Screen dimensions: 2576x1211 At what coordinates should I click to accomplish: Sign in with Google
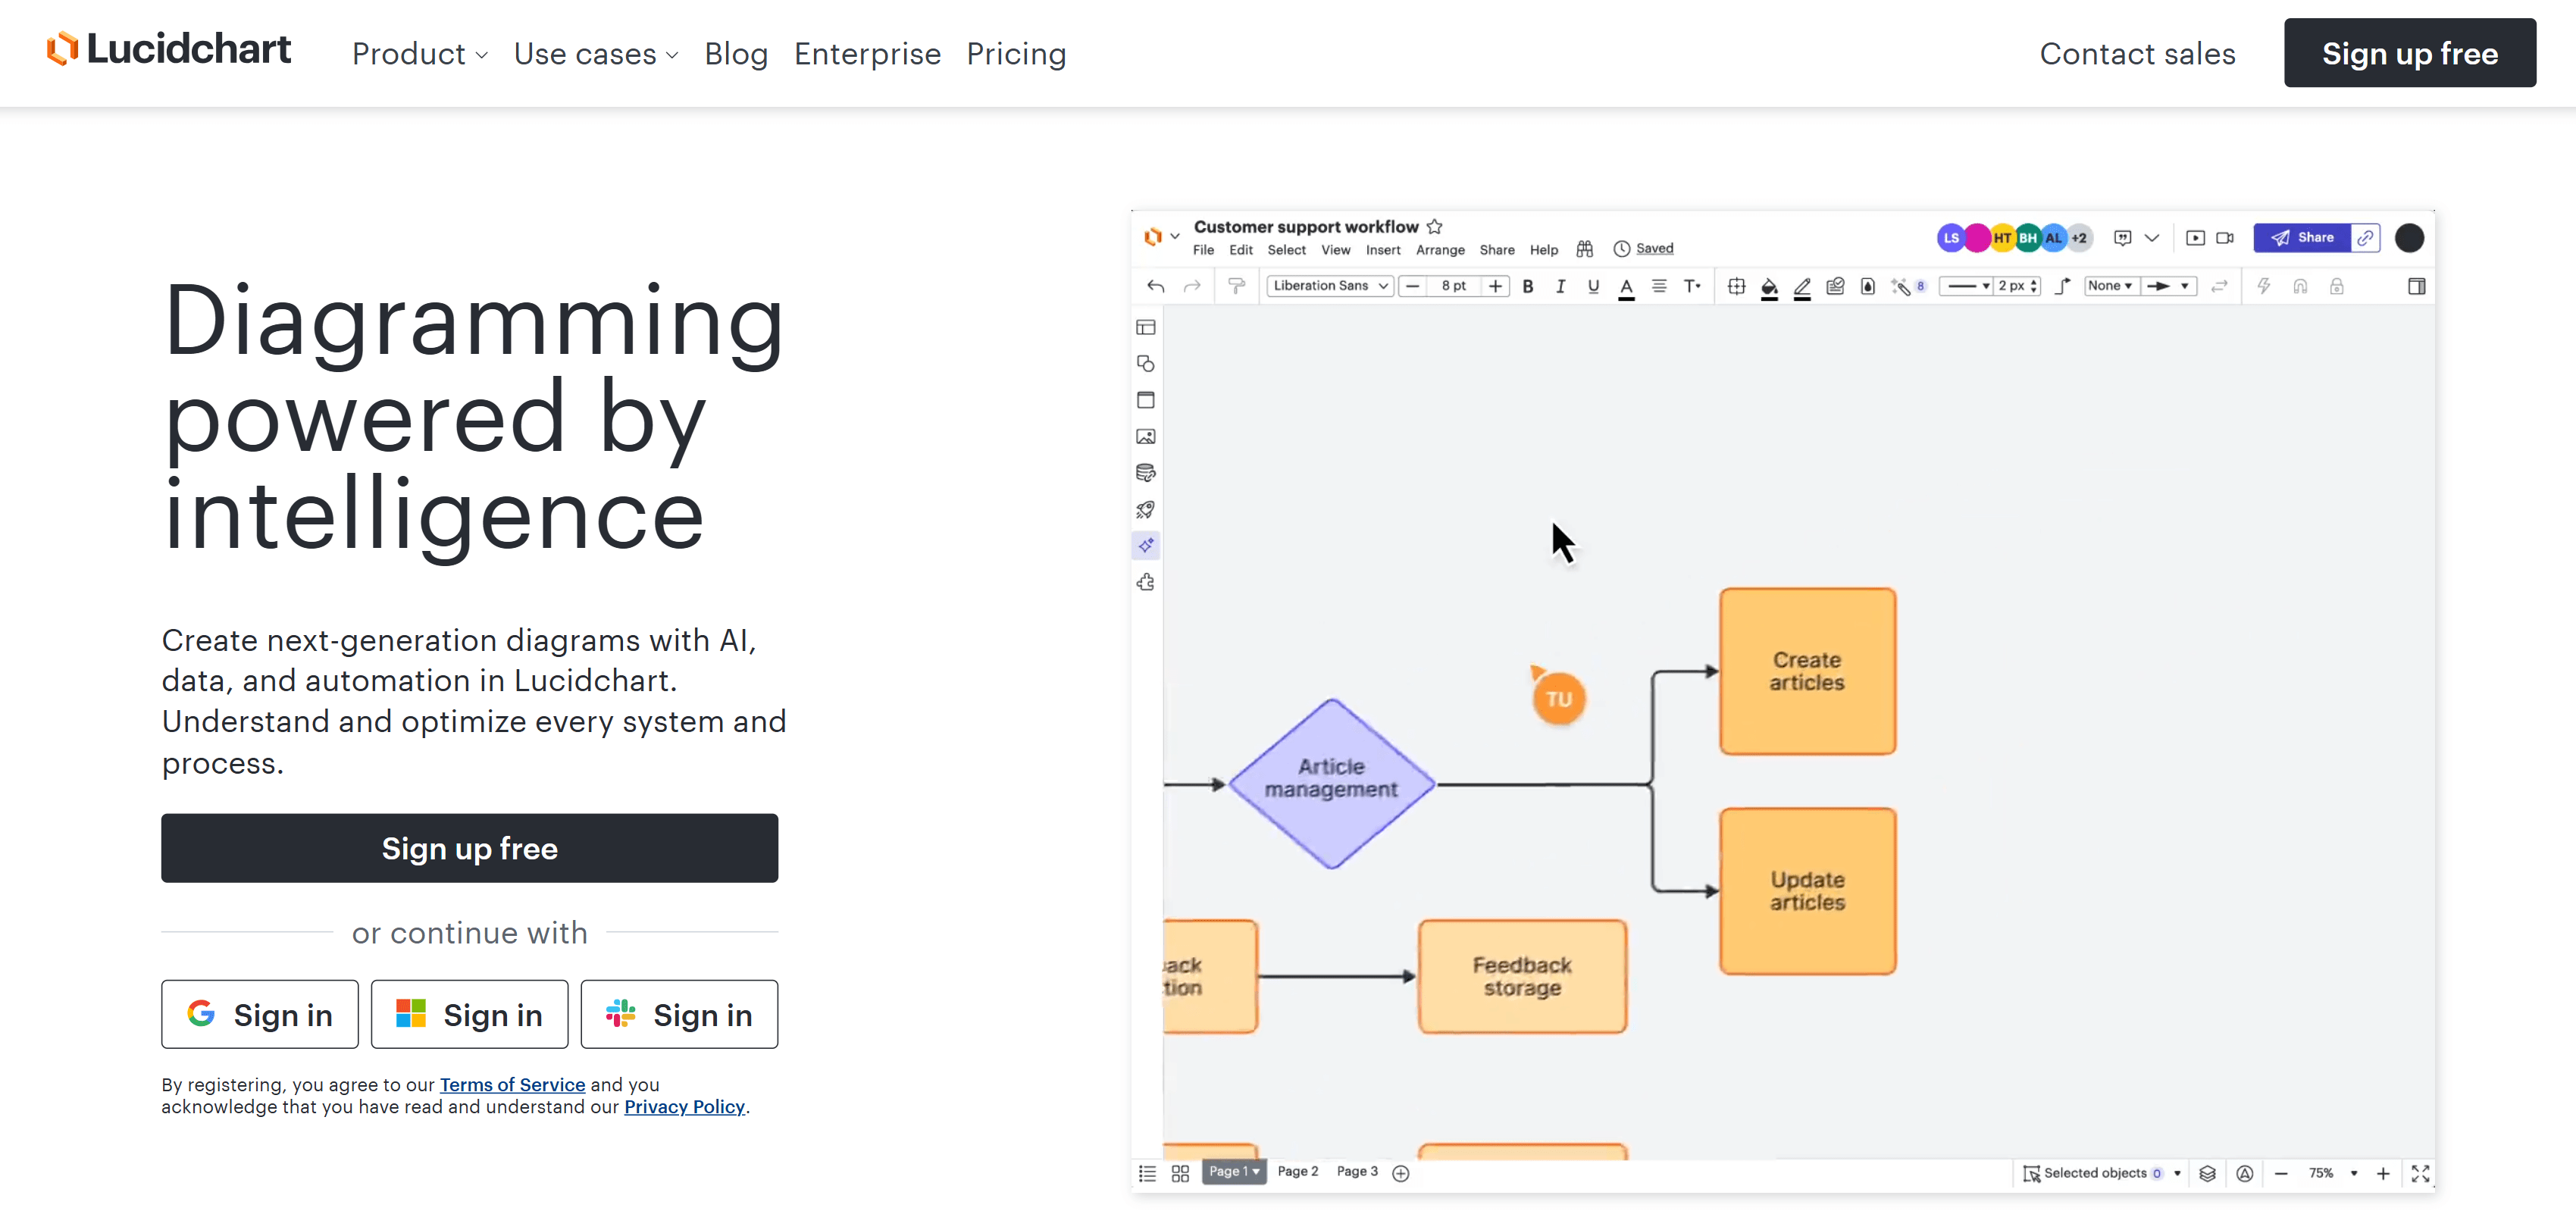[260, 1014]
